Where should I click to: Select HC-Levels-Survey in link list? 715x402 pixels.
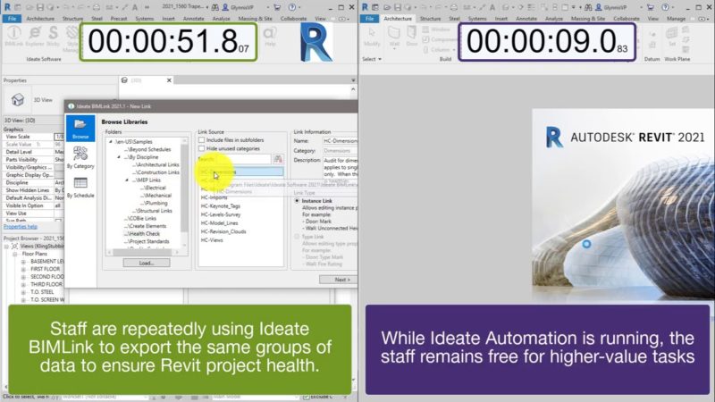pos(221,214)
